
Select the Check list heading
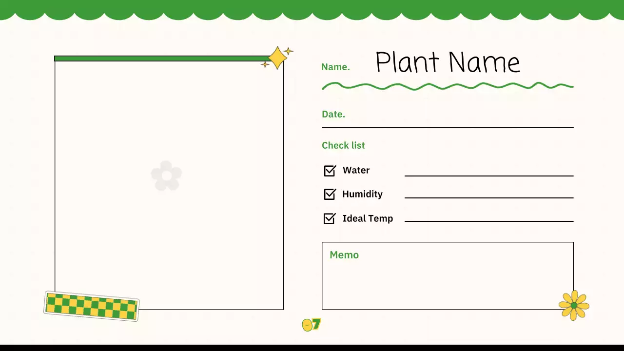[x=343, y=145]
